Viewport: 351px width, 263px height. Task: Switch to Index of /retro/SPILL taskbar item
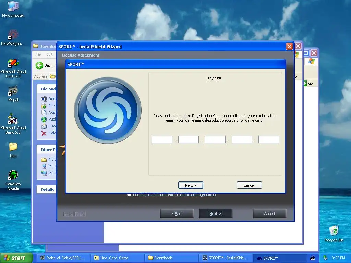click(x=63, y=258)
